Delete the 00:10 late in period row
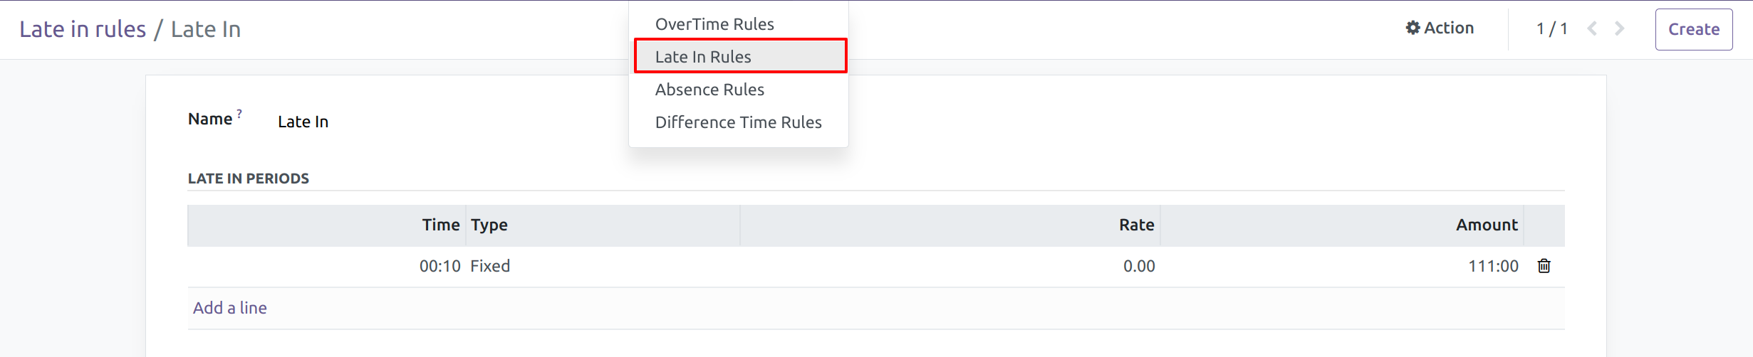Viewport: 1753px width, 357px height. click(x=1544, y=266)
